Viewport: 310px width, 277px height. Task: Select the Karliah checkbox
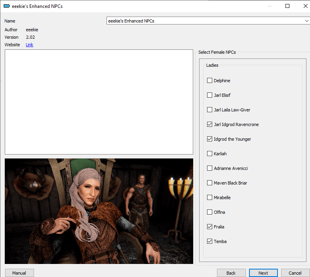click(x=209, y=153)
